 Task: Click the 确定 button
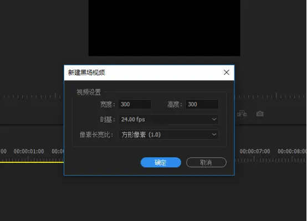[x=161, y=162]
